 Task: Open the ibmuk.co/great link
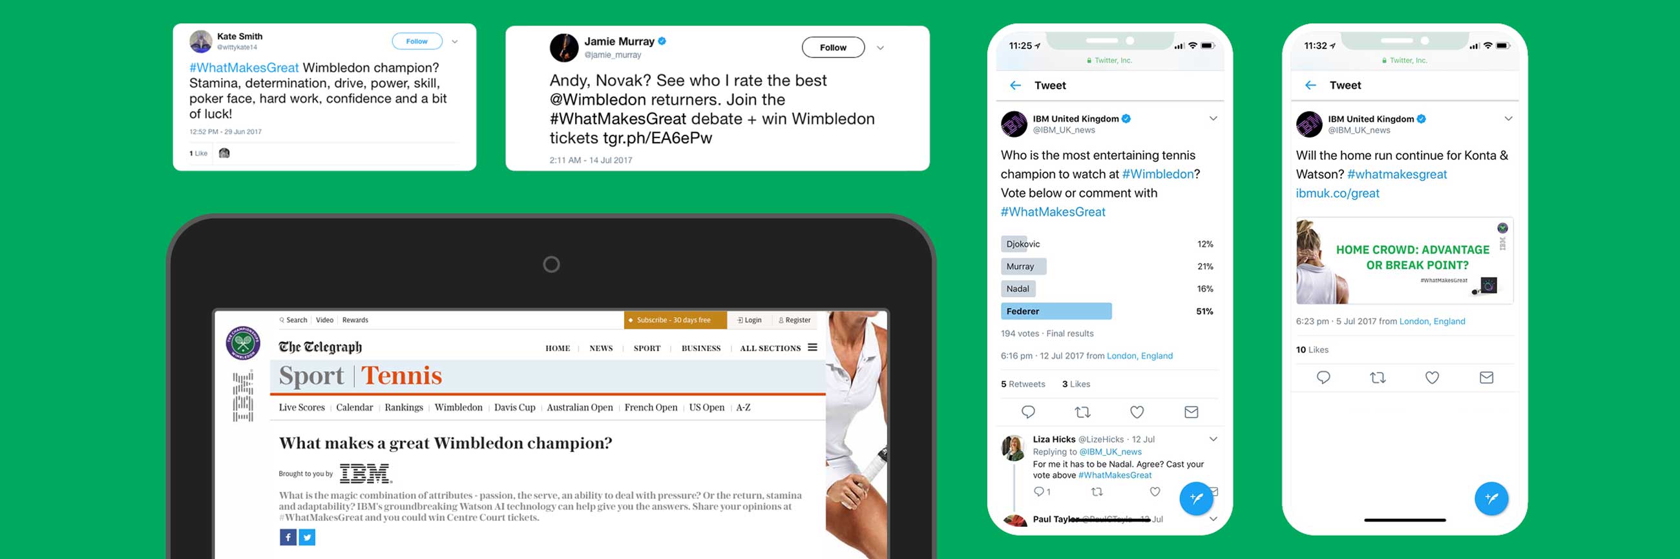point(1337,194)
